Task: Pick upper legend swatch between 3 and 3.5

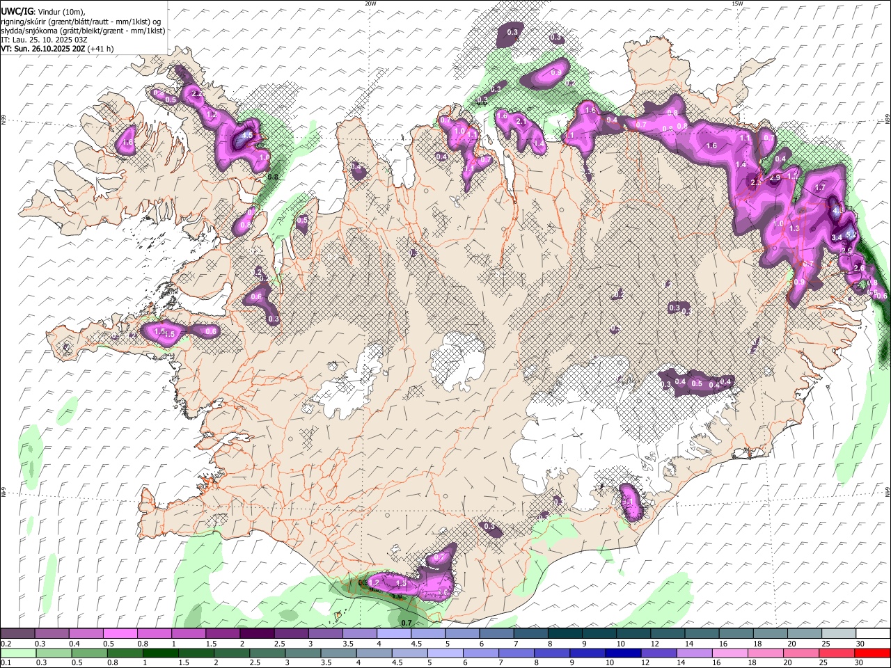Action: coord(325,634)
